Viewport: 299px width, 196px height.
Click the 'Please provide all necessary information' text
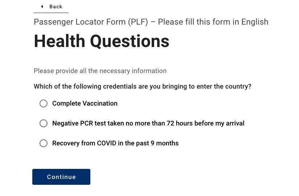pyautogui.click(x=100, y=71)
